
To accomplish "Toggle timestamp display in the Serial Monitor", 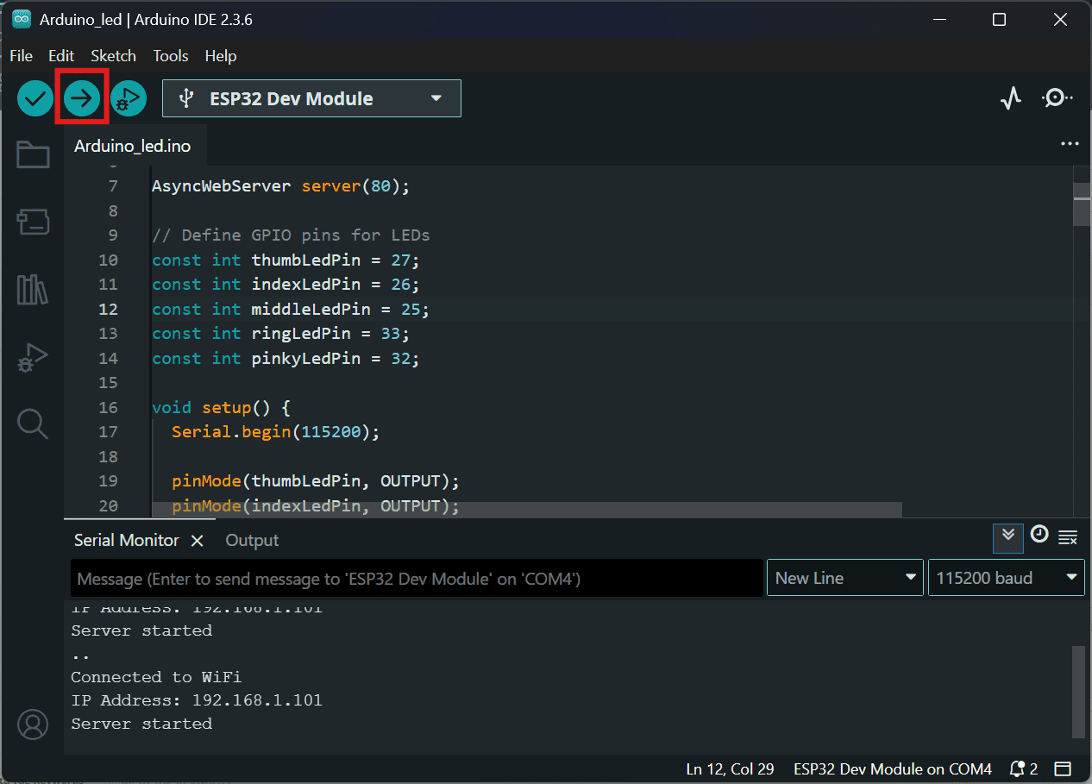I will (x=1039, y=536).
